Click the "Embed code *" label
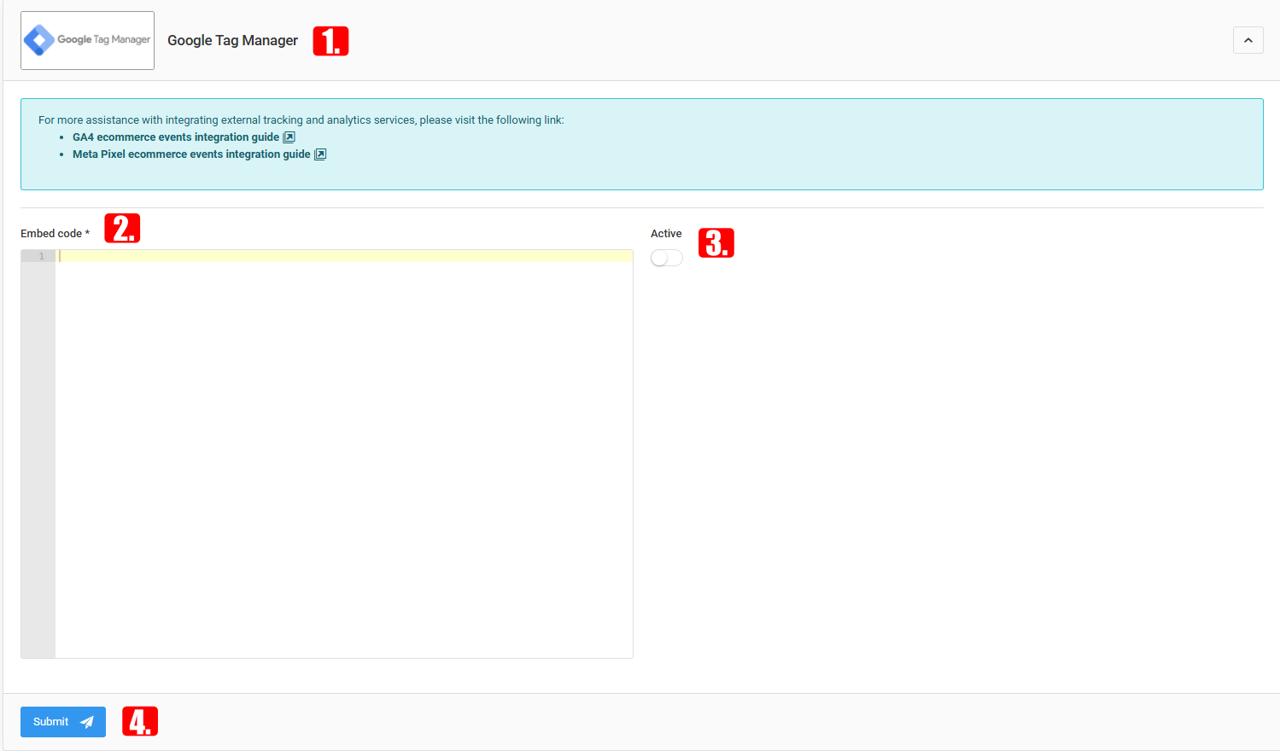 [55, 234]
